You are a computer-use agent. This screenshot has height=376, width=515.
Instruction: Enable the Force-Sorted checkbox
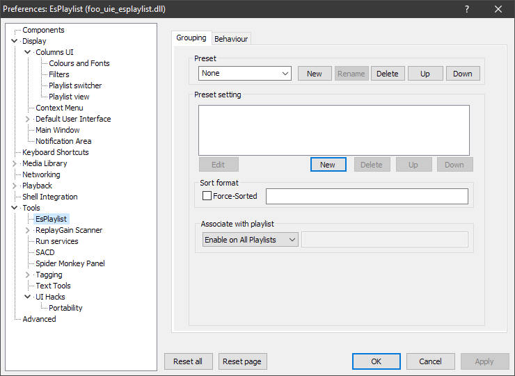[207, 196]
